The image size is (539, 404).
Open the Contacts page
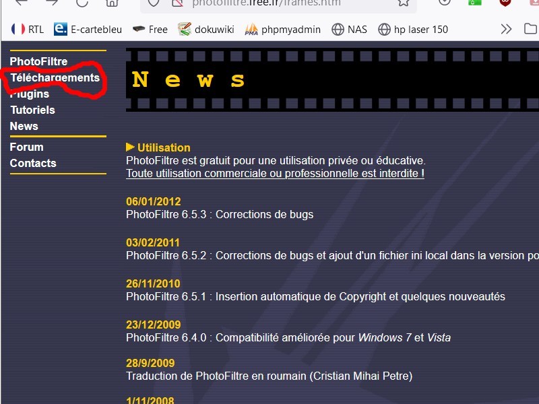coord(33,163)
